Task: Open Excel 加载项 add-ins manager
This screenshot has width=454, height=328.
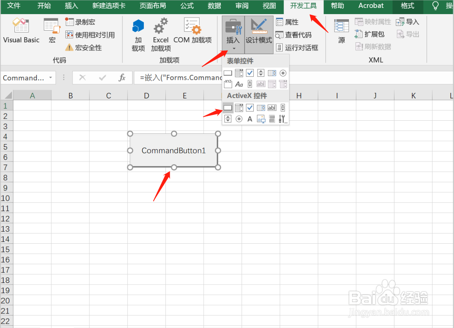Action: coord(161,34)
